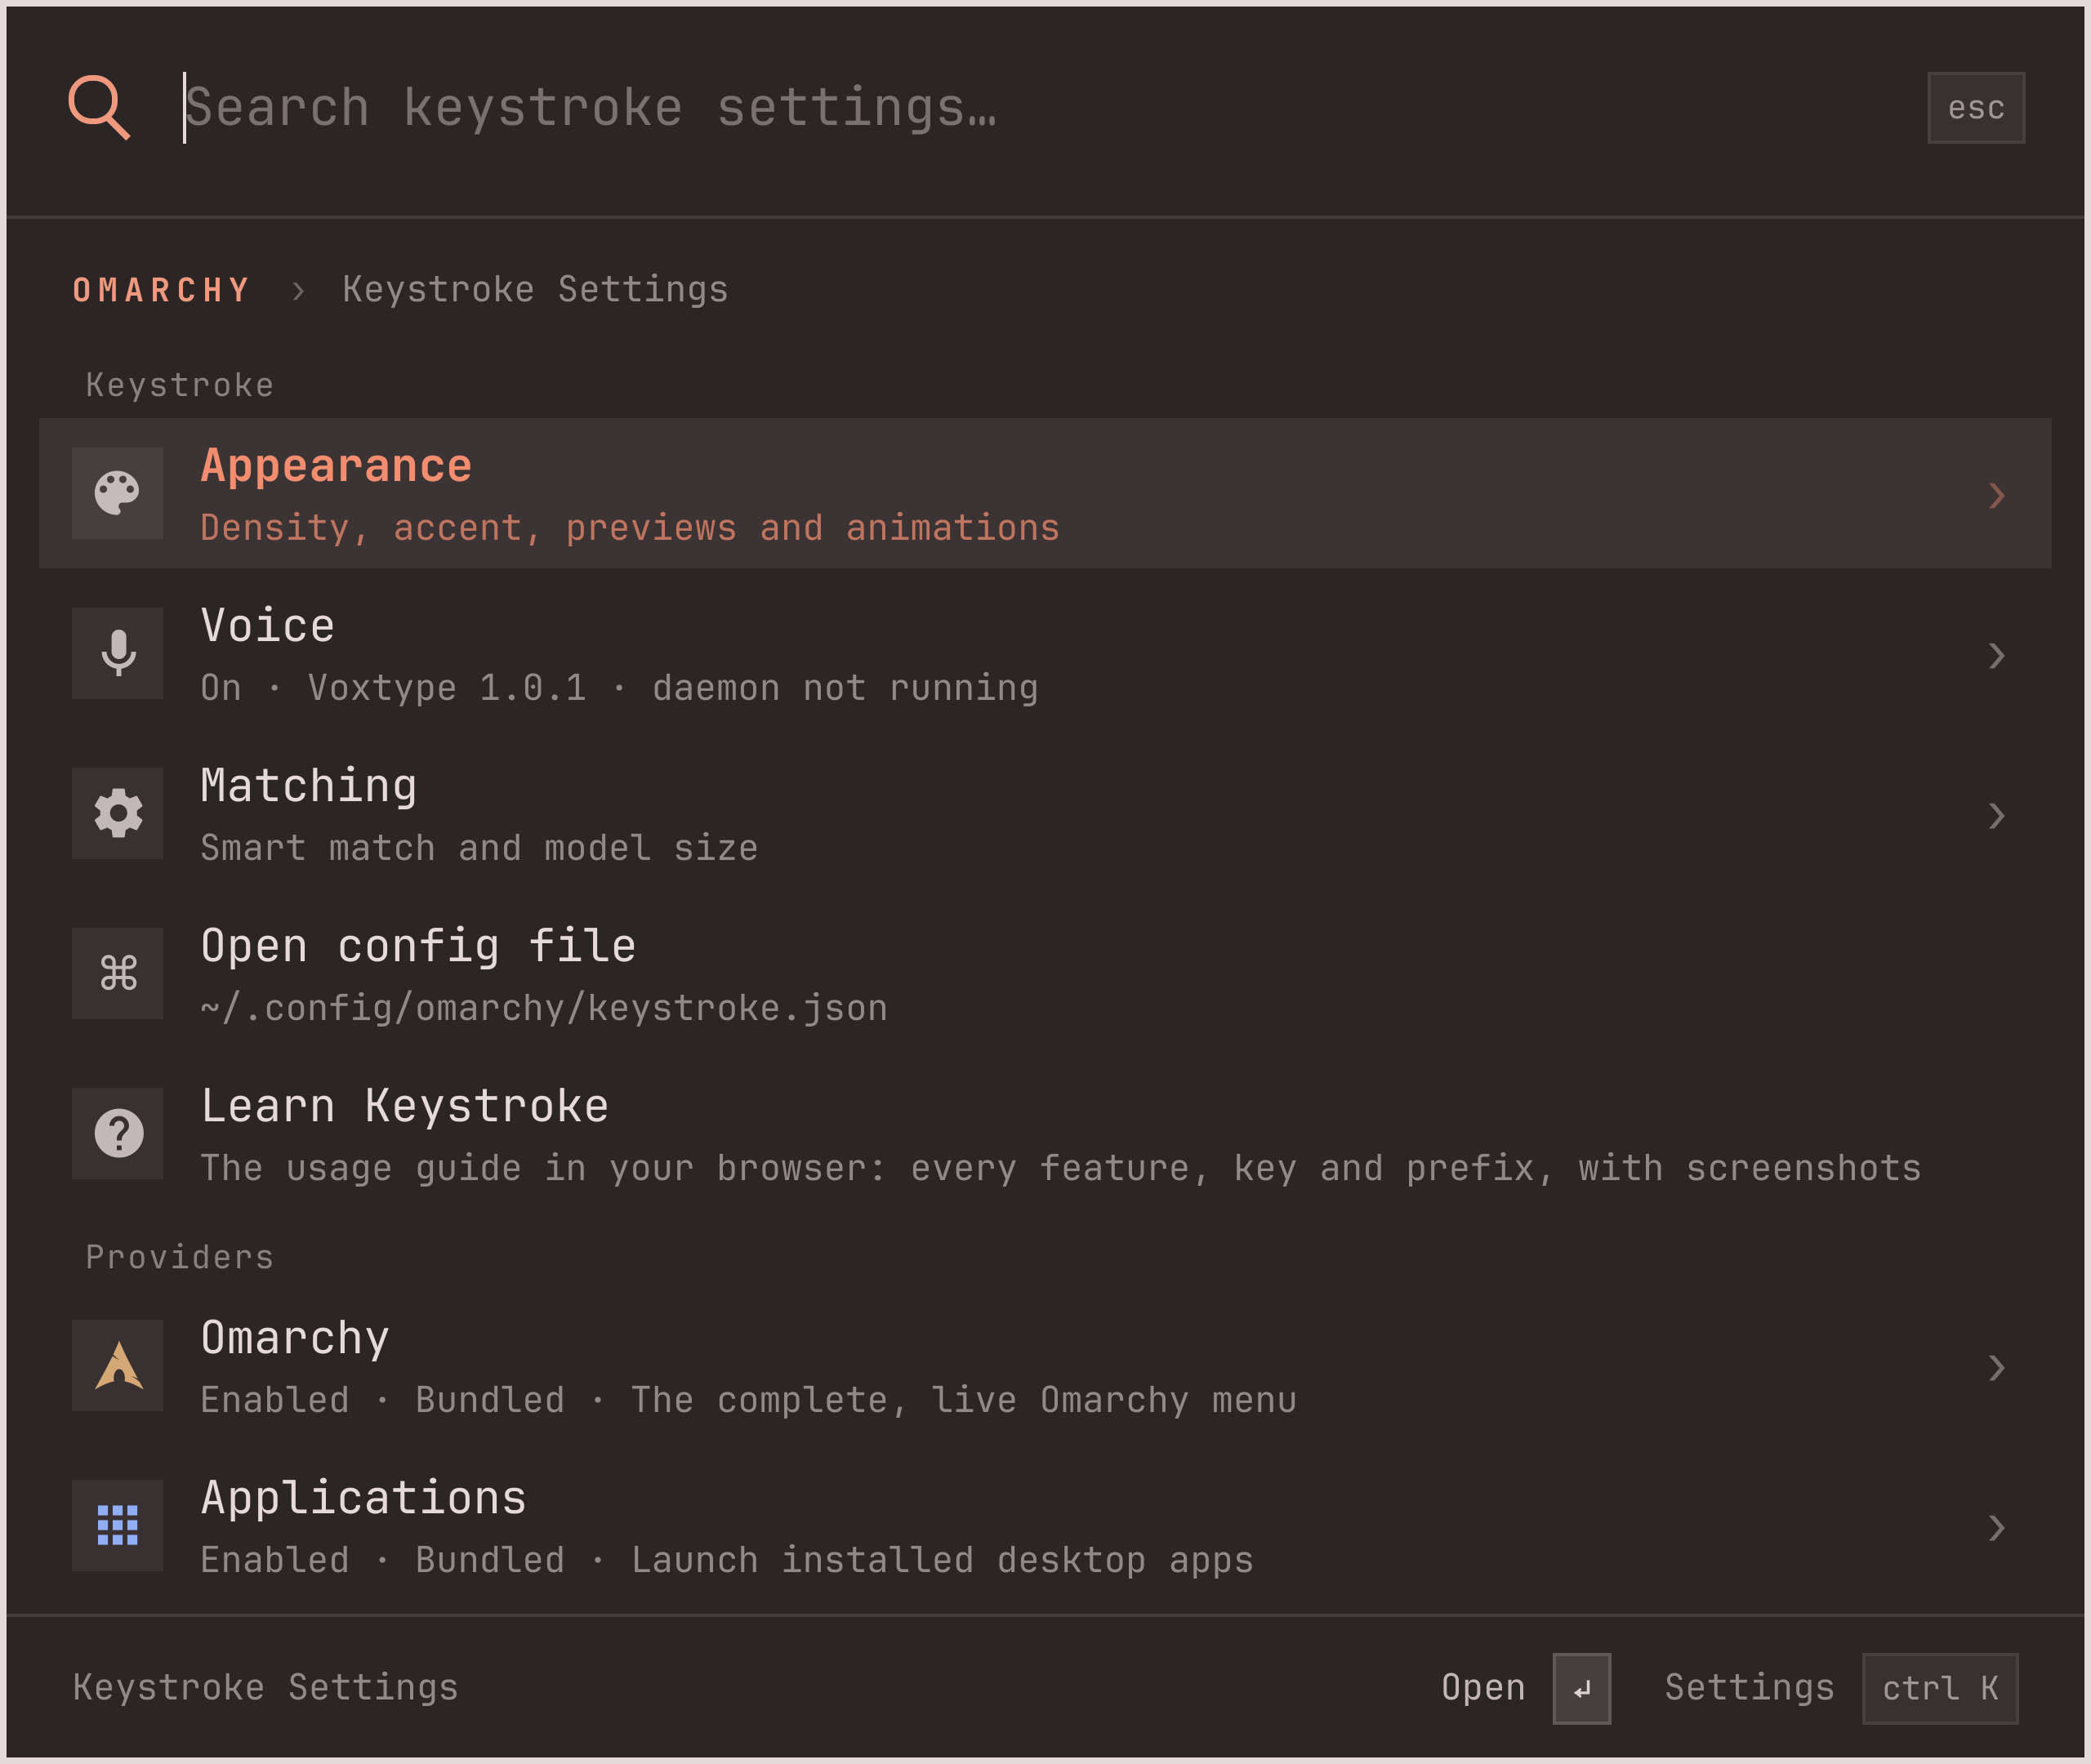Select the Voice menu entry title
This screenshot has width=2091, height=1764.
point(268,626)
